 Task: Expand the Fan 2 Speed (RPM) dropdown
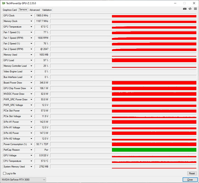(31, 49)
